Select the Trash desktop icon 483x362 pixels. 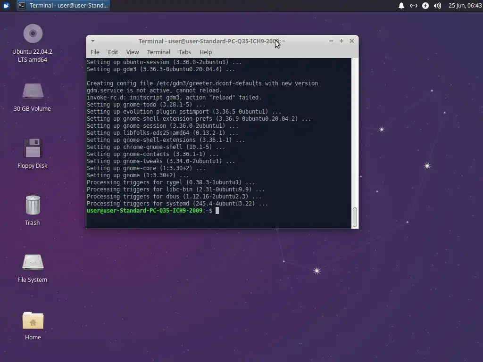[33, 205]
